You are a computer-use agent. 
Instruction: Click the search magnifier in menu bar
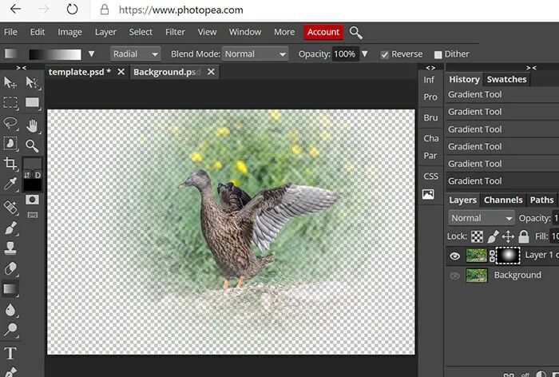click(356, 33)
